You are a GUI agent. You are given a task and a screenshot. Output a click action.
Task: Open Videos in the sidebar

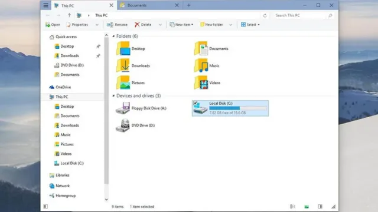tap(63, 154)
